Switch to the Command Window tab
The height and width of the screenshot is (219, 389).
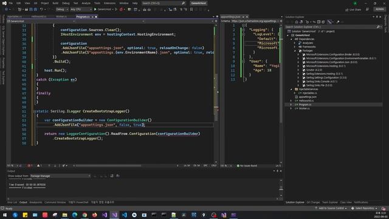[x=55, y=202]
